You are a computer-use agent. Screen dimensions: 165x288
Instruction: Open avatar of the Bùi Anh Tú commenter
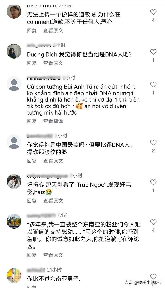click(x=14, y=84)
